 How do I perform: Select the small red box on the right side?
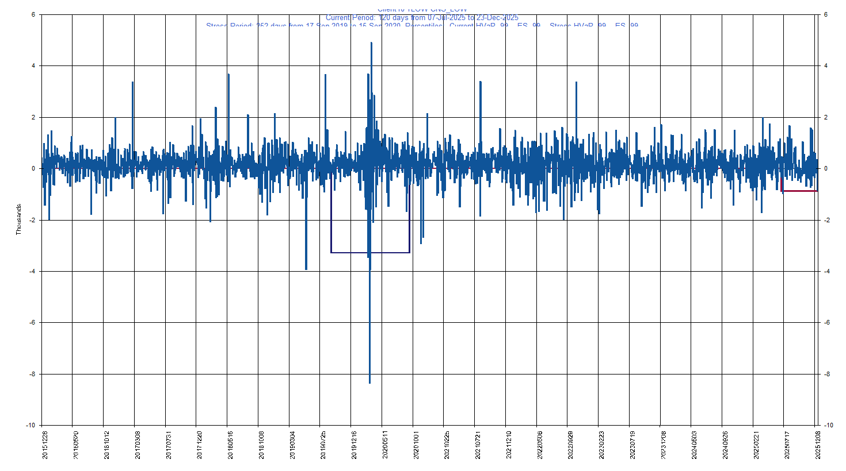[799, 191]
